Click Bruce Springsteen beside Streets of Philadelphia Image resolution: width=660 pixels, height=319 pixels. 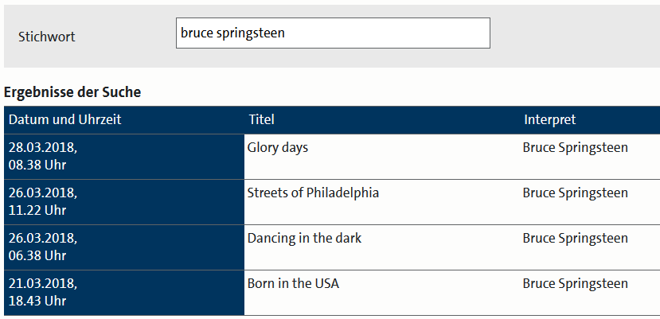pos(575,193)
